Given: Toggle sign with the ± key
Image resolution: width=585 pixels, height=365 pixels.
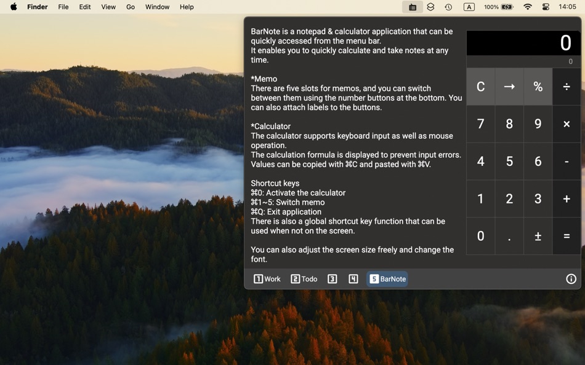Looking at the screenshot, I should pos(538,236).
